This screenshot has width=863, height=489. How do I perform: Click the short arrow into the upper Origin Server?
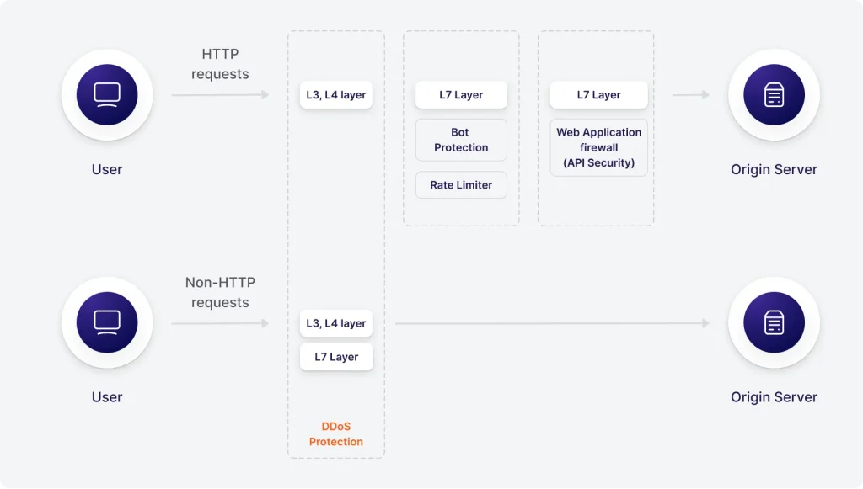(x=691, y=95)
